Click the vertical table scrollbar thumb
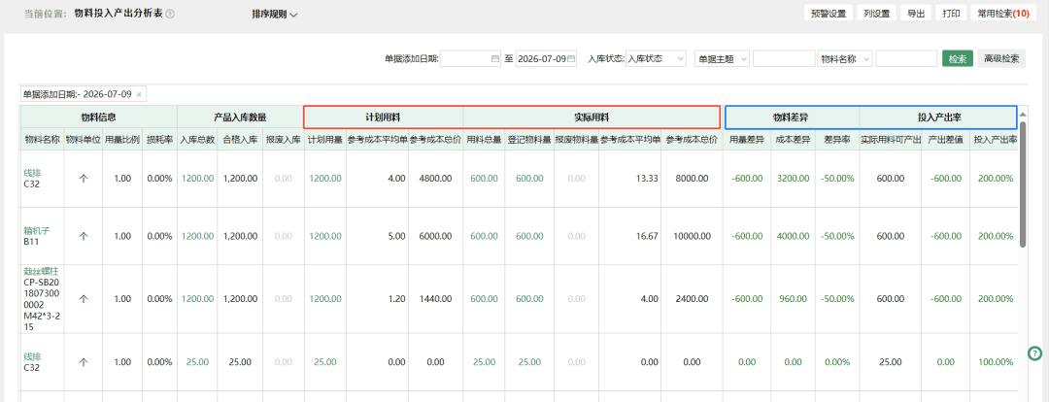Image resolution: width=1049 pixels, height=402 pixels. pyautogui.click(x=1023, y=184)
